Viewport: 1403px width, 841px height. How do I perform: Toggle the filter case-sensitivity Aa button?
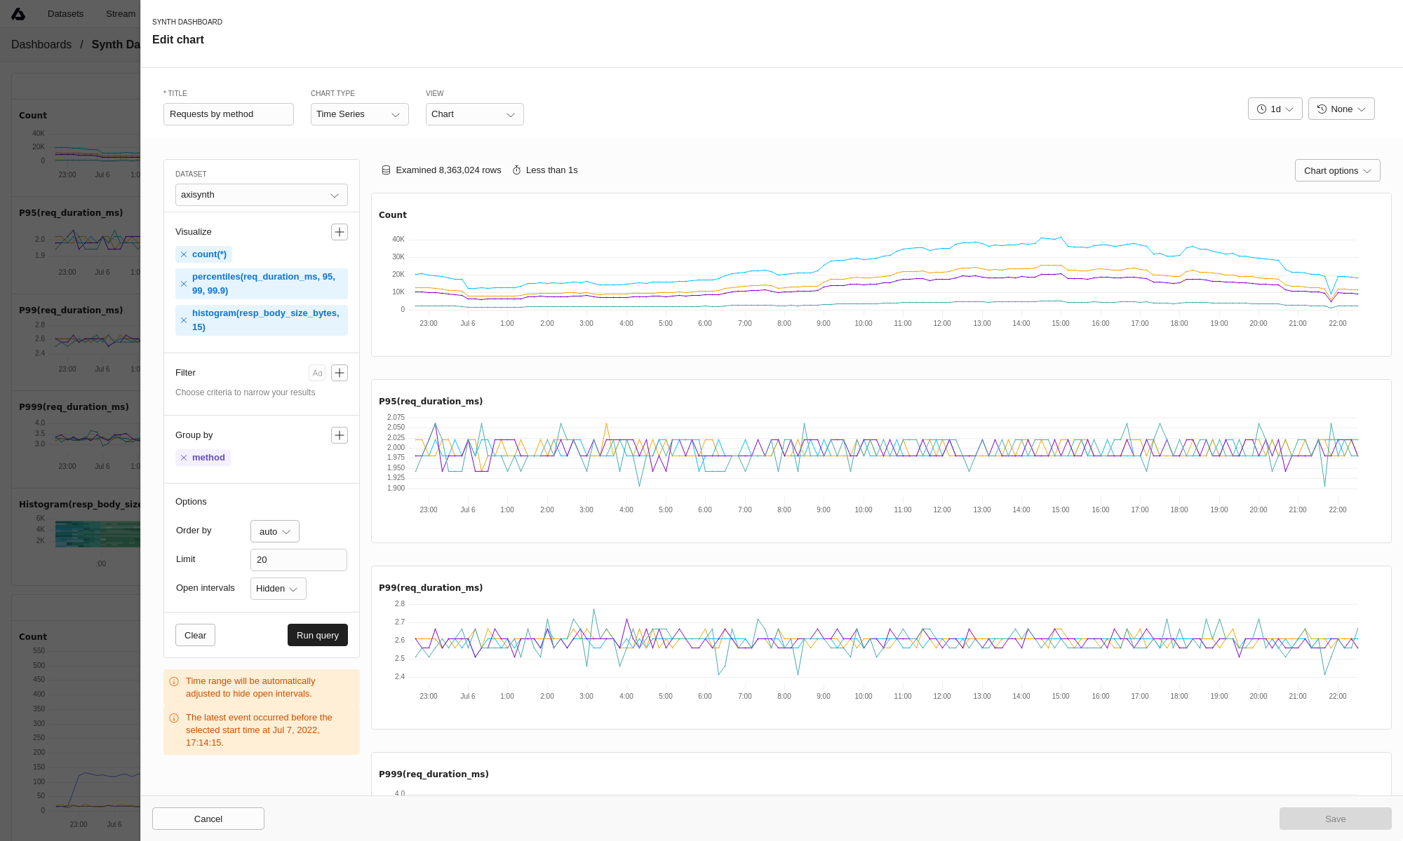317,373
